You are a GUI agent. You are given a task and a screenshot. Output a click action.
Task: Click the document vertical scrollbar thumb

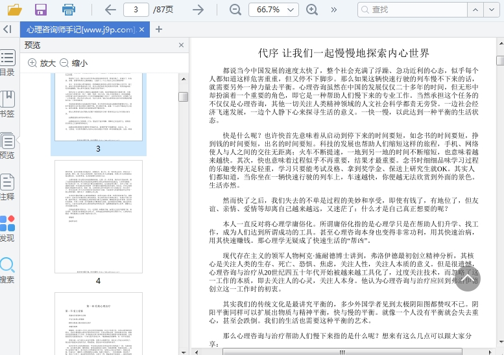501,60
